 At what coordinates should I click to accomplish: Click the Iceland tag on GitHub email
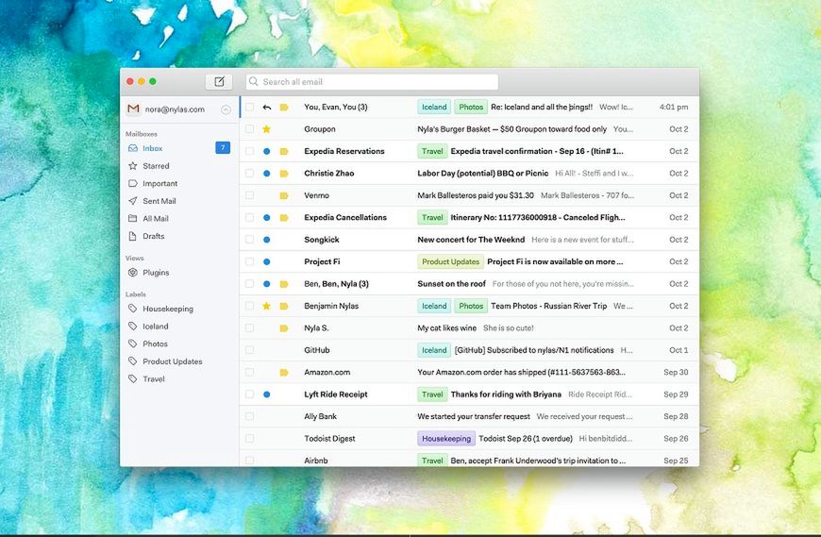click(x=434, y=350)
